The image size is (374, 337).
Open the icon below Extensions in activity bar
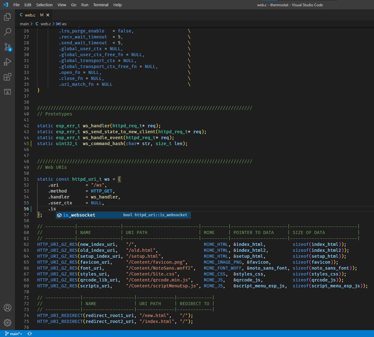7,92
